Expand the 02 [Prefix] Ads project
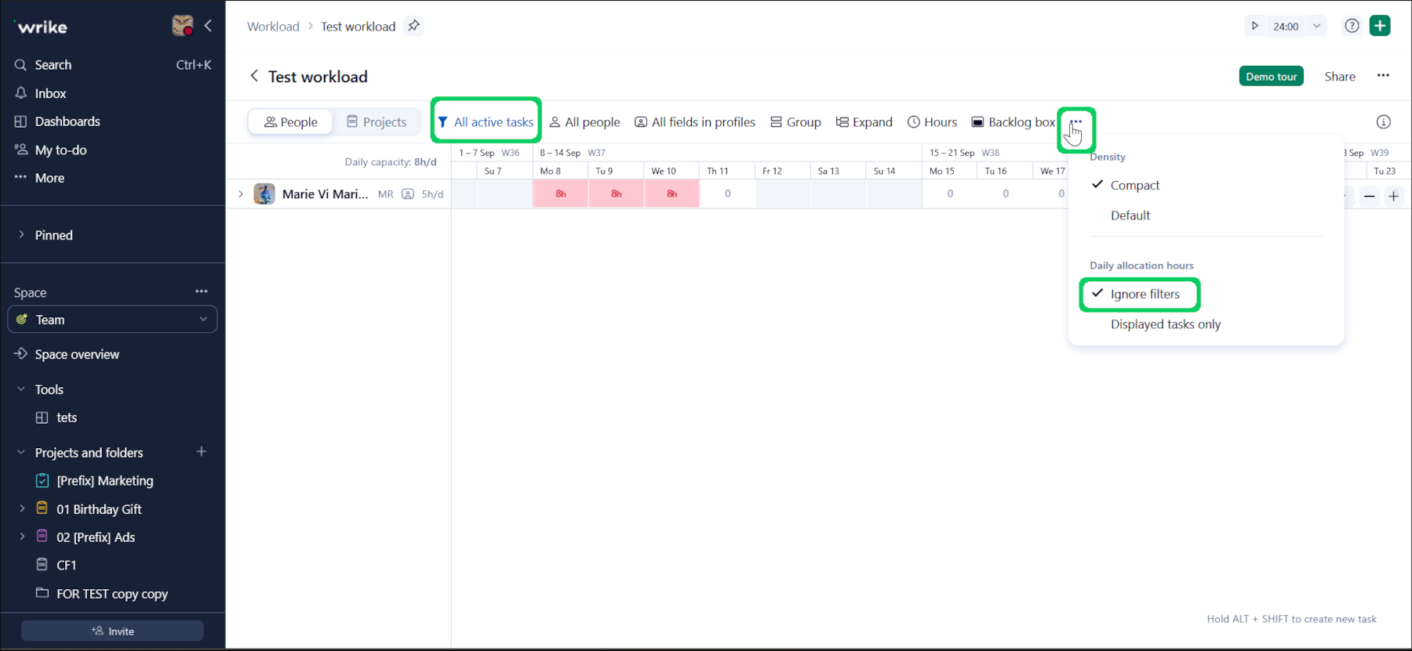This screenshot has width=1412, height=651. pyautogui.click(x=22, y=537)
